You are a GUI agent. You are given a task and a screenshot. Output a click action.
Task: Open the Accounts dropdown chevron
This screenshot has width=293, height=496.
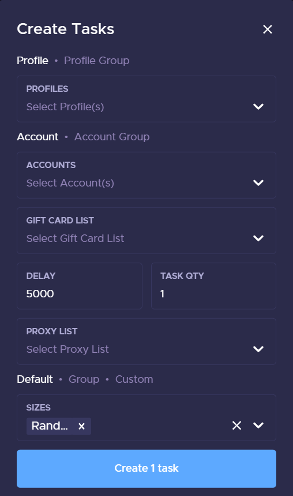click(x=258, y=183)
